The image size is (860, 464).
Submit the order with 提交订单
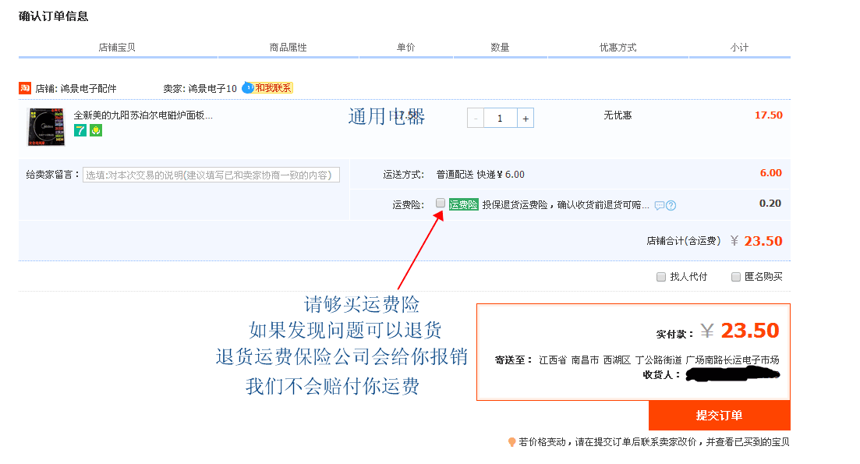point(719,415)
